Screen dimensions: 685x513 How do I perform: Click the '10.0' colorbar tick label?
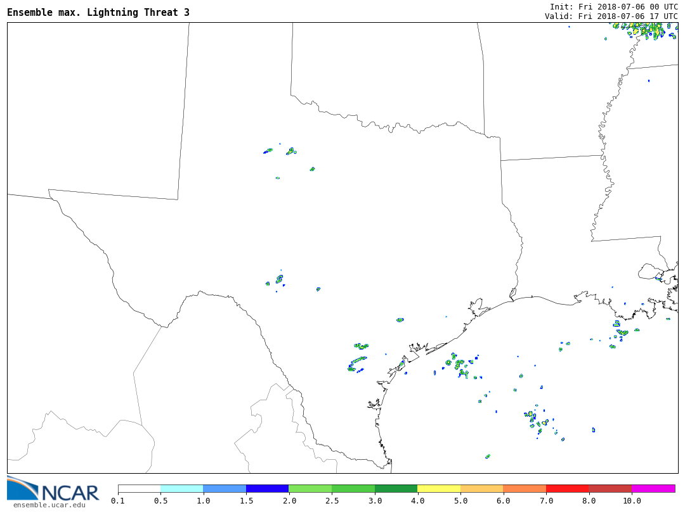(x=631, y=501)
